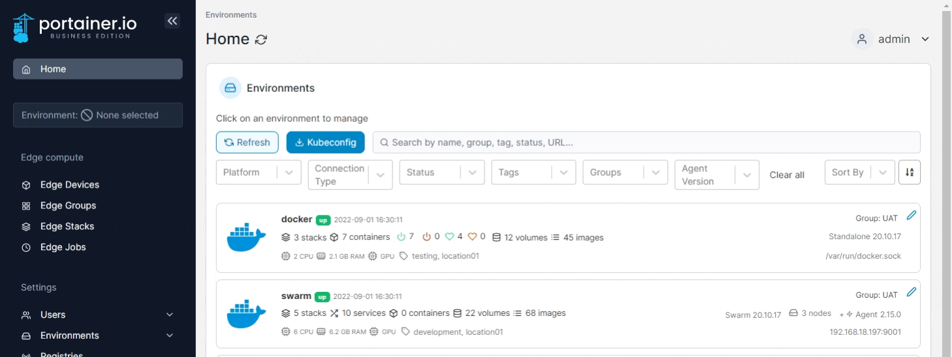Viewport: 952px width, 357px height.
Task: Toggle the sort order direction icon
Action: pos(910,173)
